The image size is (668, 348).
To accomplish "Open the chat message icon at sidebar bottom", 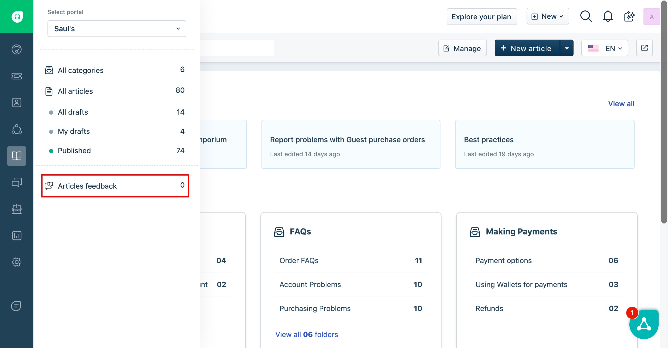I will click(x=16, y=306).
